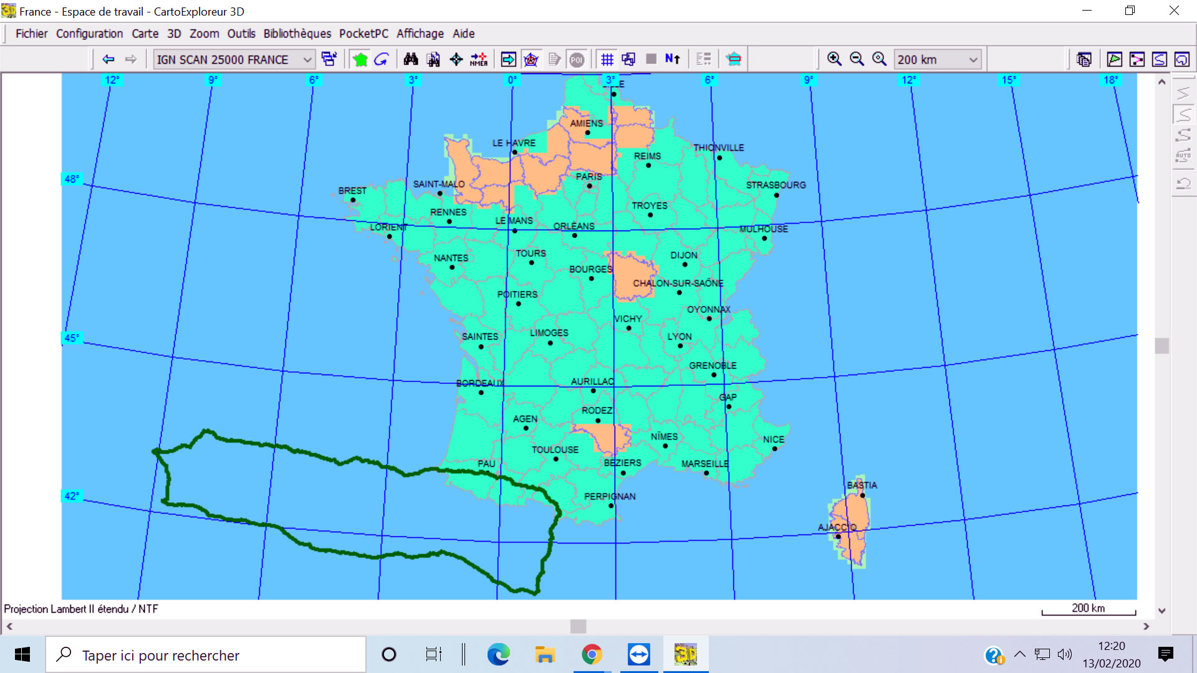
Task: Click the crosshair center-position icon
Action: (456, 59)
